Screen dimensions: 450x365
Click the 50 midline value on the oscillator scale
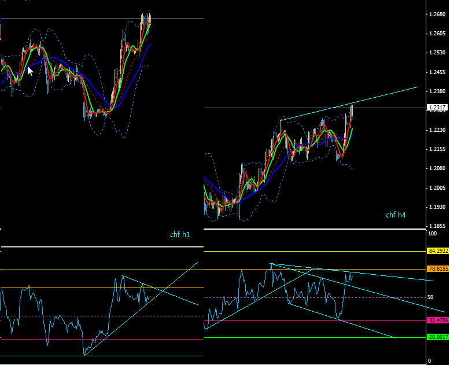tap(430, 297)
